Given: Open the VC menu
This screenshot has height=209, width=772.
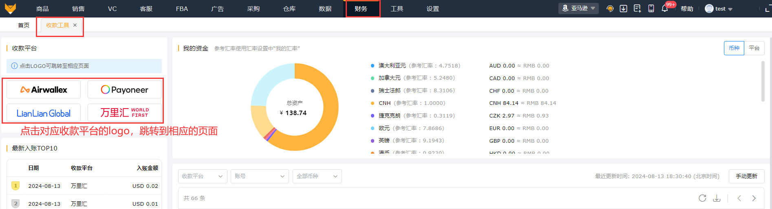Looking at the screenshot, I should point(112,9).
